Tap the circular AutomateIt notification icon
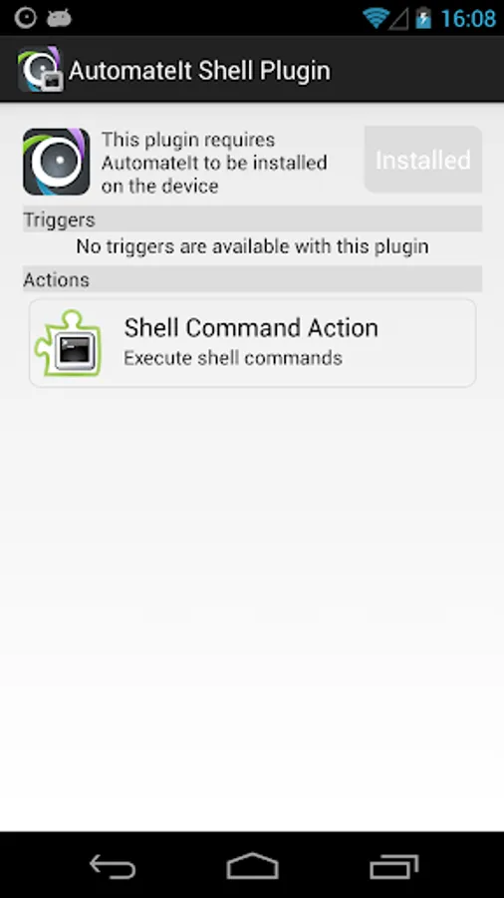The height and width of the screenshot is (898, 504). pyautogui.click(x=25, y=18)
